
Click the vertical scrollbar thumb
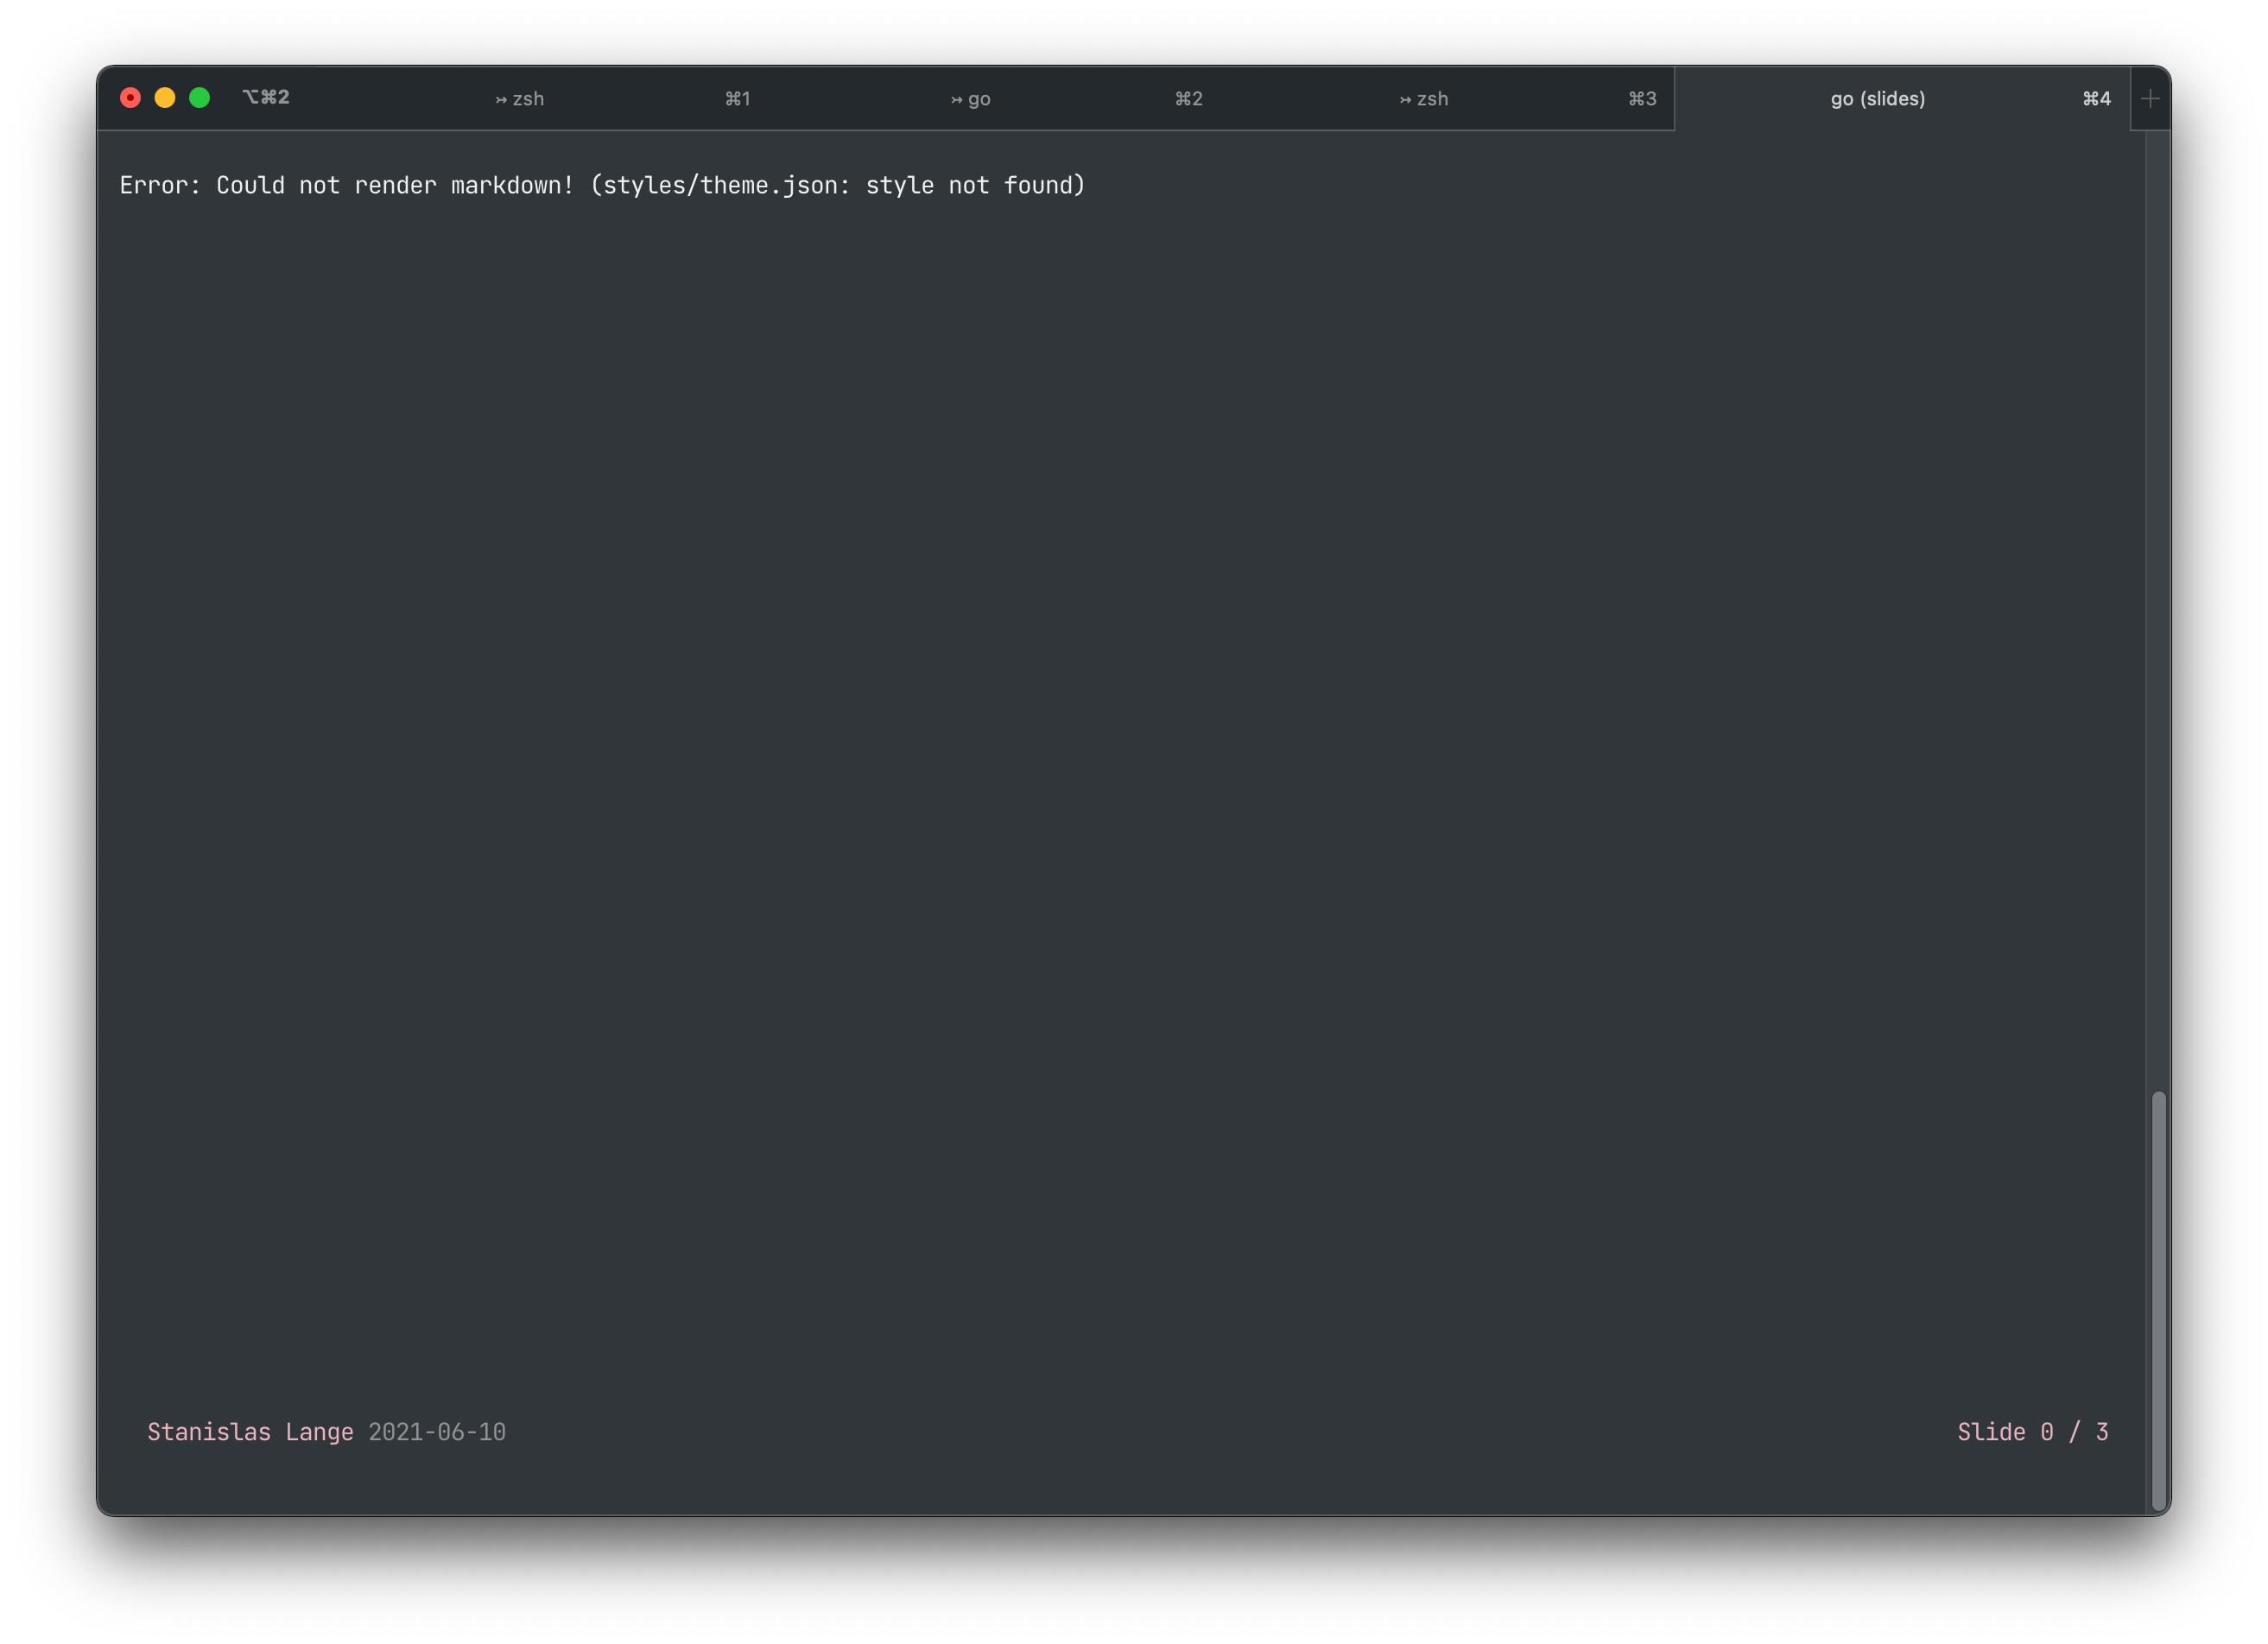click(2158, 1301)
